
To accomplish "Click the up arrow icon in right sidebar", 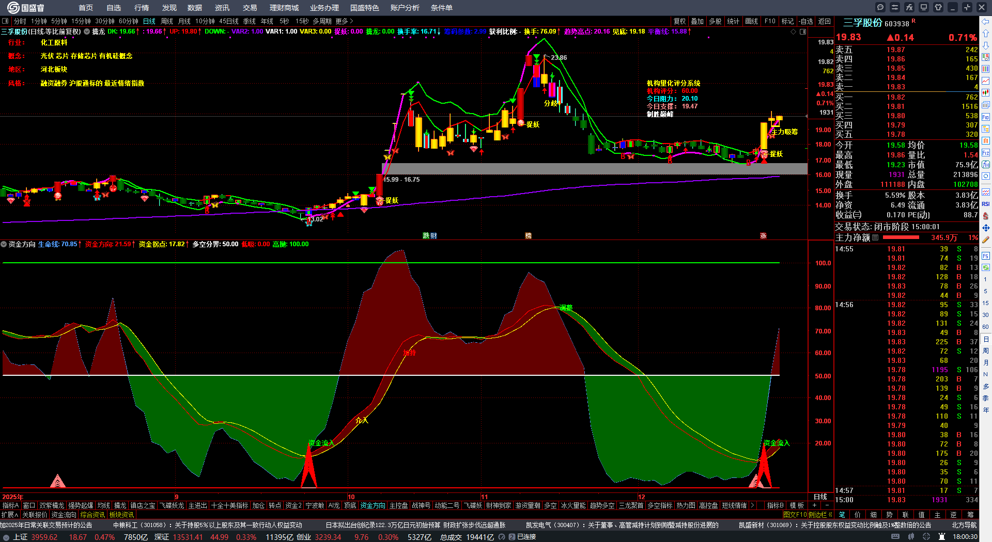I will (986, 34).
